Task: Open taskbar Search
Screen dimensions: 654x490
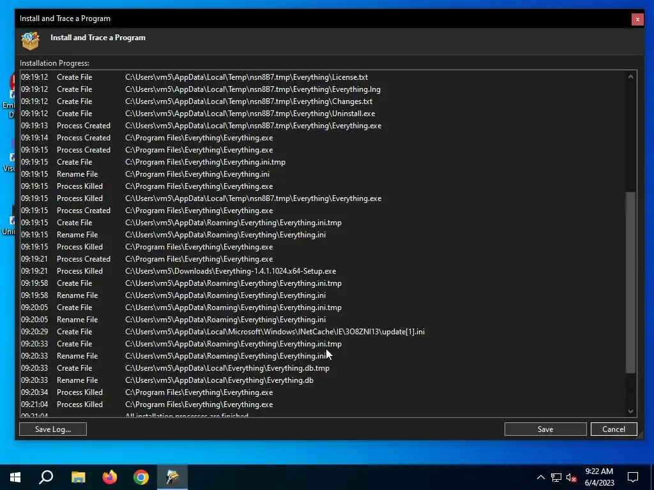Action: pyautogui.click(x=46, y=477)
